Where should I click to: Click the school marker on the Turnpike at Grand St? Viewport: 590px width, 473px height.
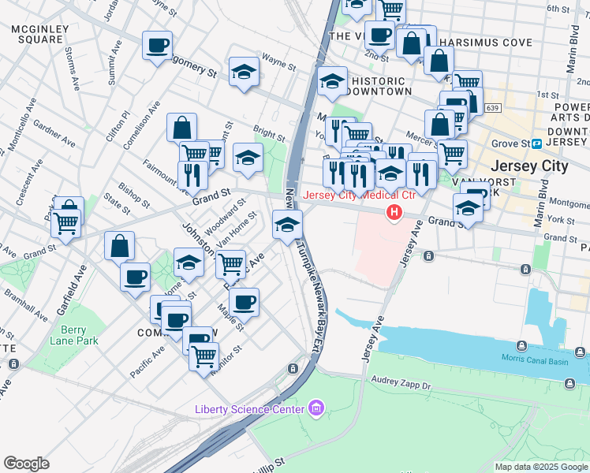coord(287,226)
